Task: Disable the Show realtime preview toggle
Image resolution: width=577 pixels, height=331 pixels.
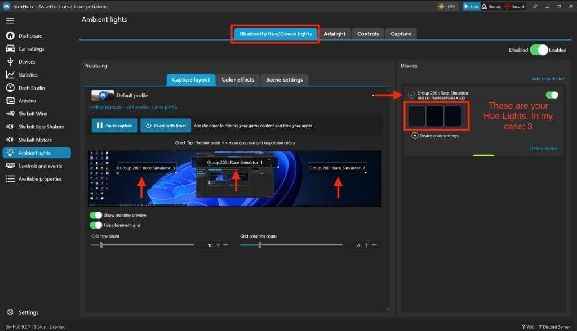Action: pos(96,215)
